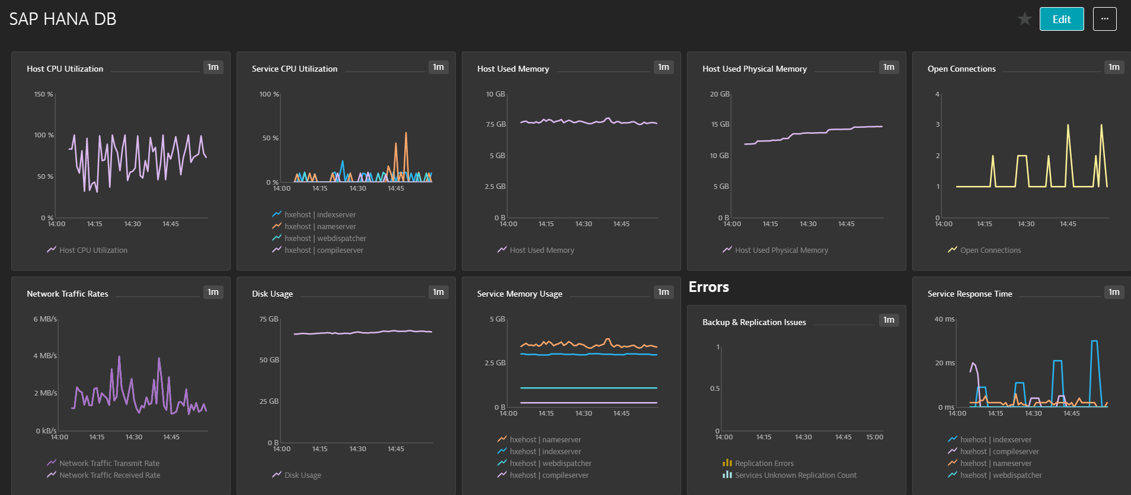Click 1m badge on Service Memory Usage
The width and height of the screenshot is (1131, 495).
664,292
